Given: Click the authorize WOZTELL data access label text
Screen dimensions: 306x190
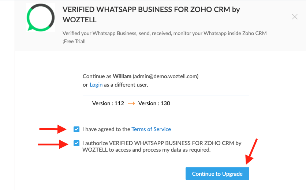Looking at the screenshot, I should tap(162, 147).
